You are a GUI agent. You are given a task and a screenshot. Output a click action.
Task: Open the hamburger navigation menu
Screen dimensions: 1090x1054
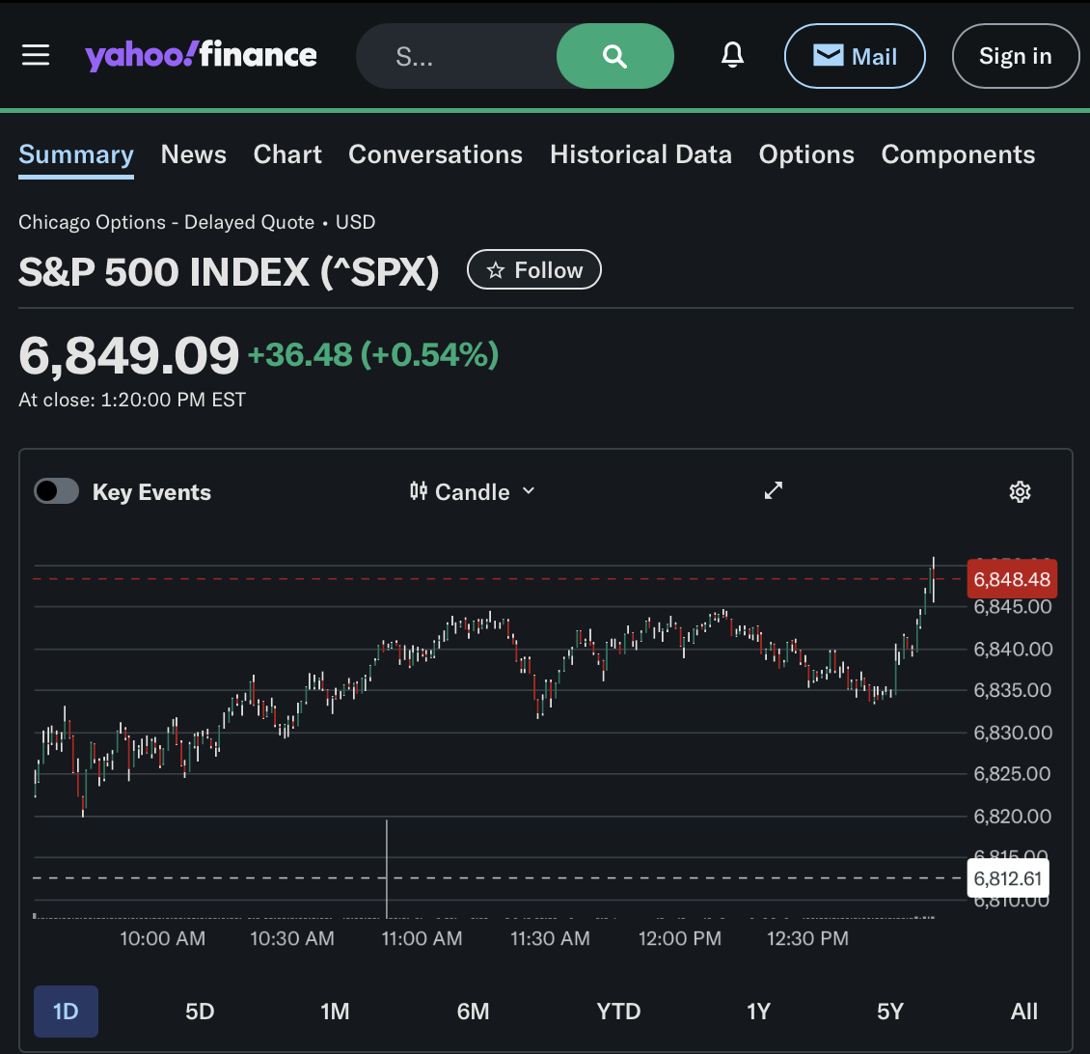click(36, 55)
